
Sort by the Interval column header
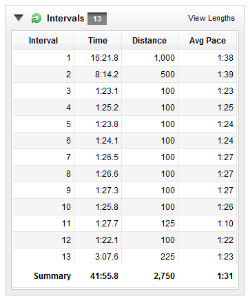(x=43, y=41)
